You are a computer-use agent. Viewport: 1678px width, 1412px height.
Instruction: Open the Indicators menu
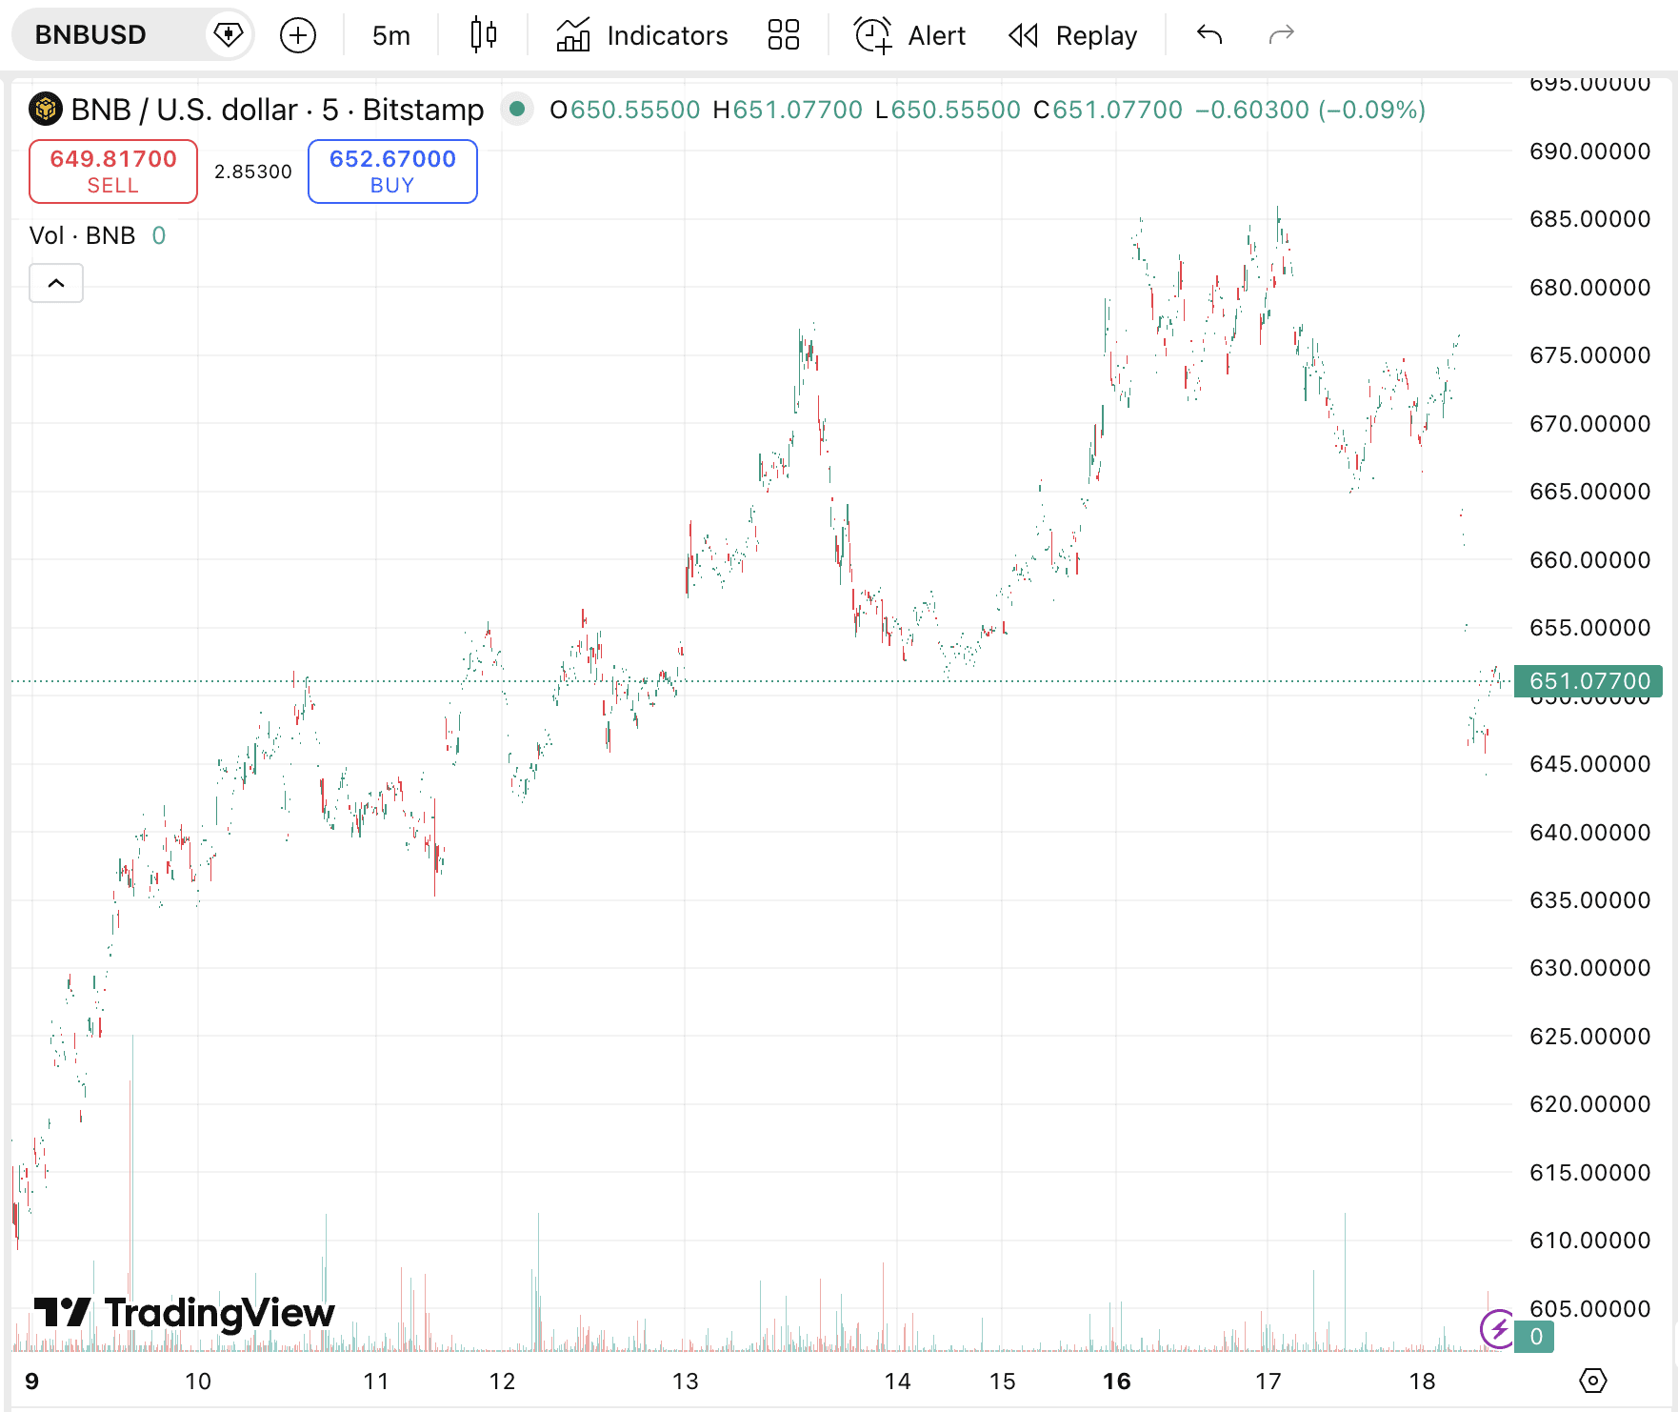642,35
